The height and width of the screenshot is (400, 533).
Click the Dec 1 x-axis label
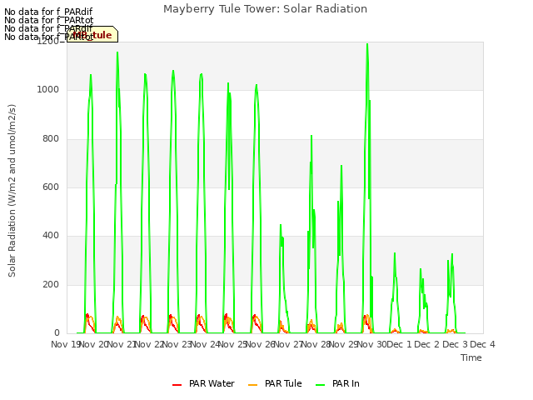[x=399, y=344]
